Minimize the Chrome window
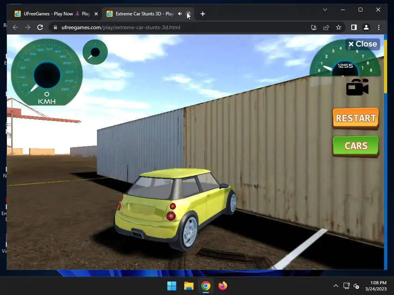Image resolution: width=394 pixels, height=295 pixels. [x=343, y=10]
